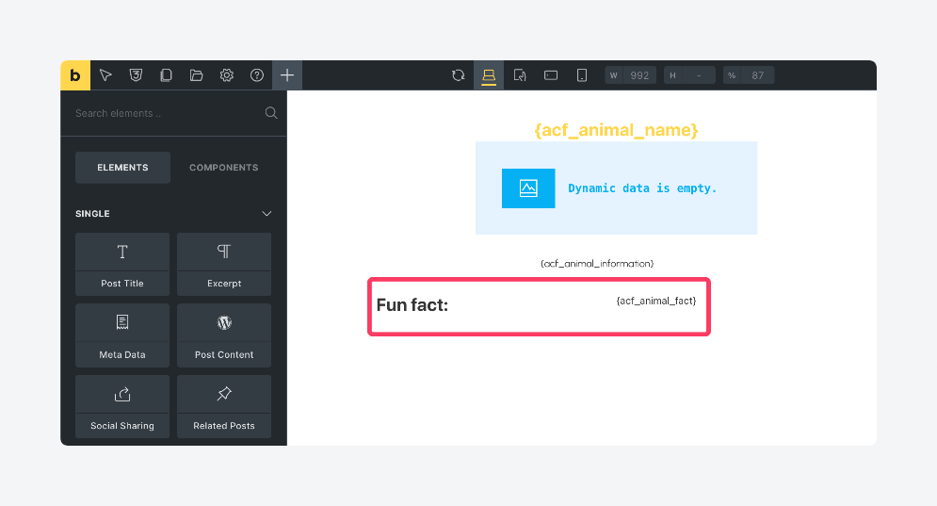Select the Meta Data element
937x506 pixels.
click(x=122, y=335)
